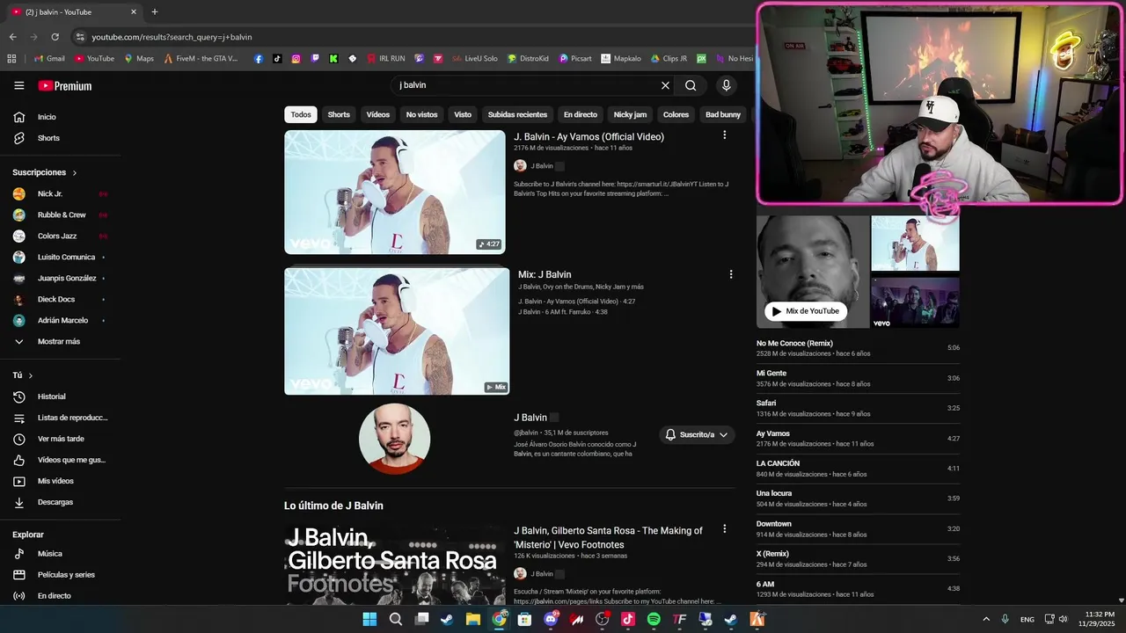
Task: Play 6 AM from the mix list
Action: 858,589
